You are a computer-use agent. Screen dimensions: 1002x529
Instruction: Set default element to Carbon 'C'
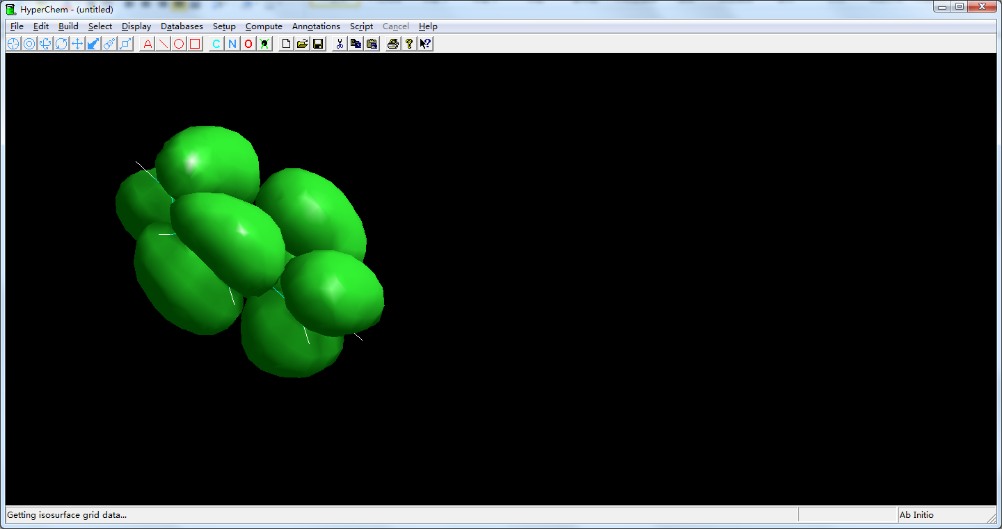coord(216,44)
